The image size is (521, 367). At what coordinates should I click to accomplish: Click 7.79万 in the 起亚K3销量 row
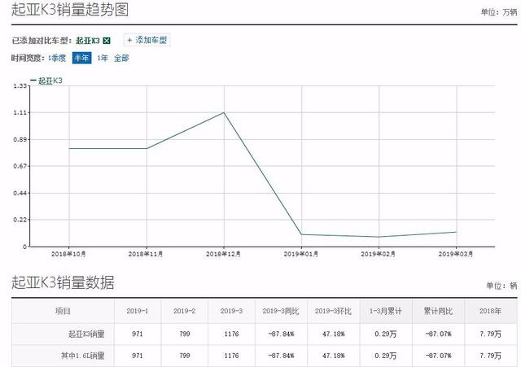pyautogui.click(x=490, y=334)
